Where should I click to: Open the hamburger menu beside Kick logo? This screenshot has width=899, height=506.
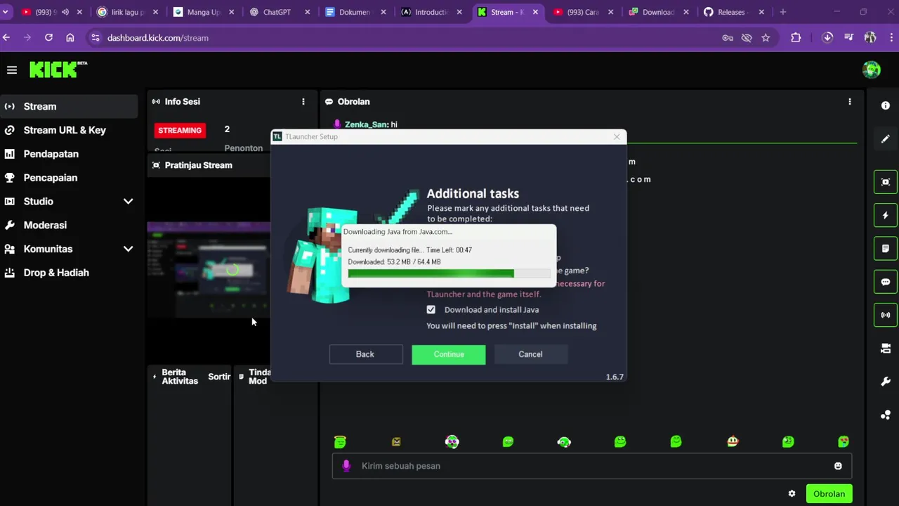[12, 70]
